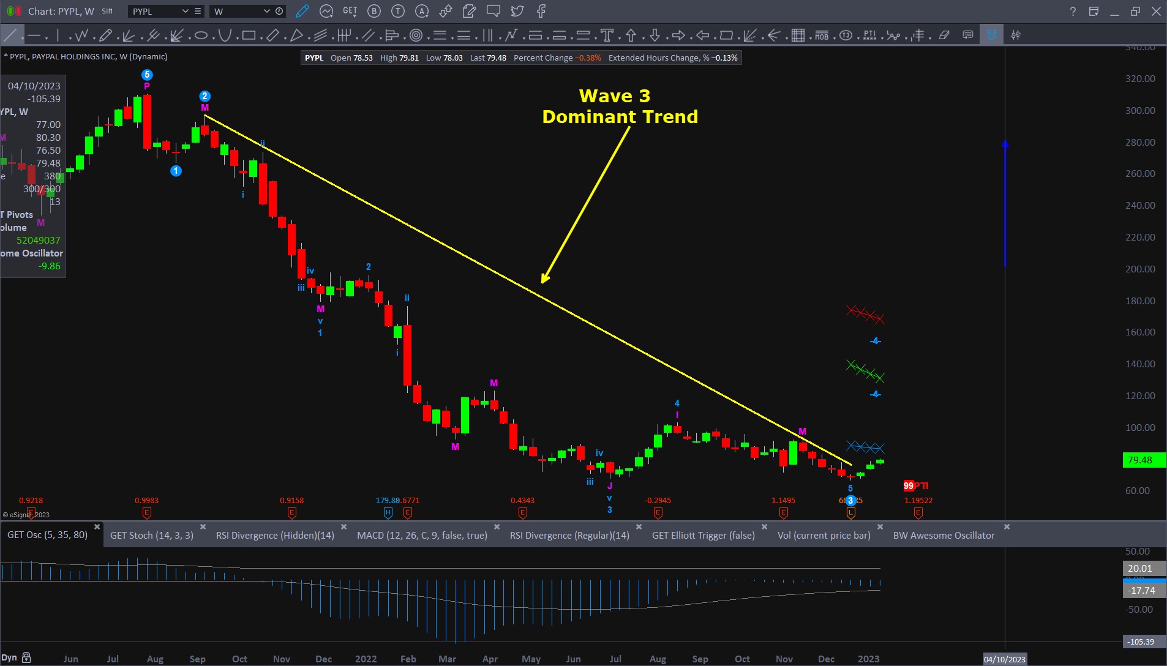Close the GET Osc tab
The image size is (1167, 666).
[x=97, y=527]
